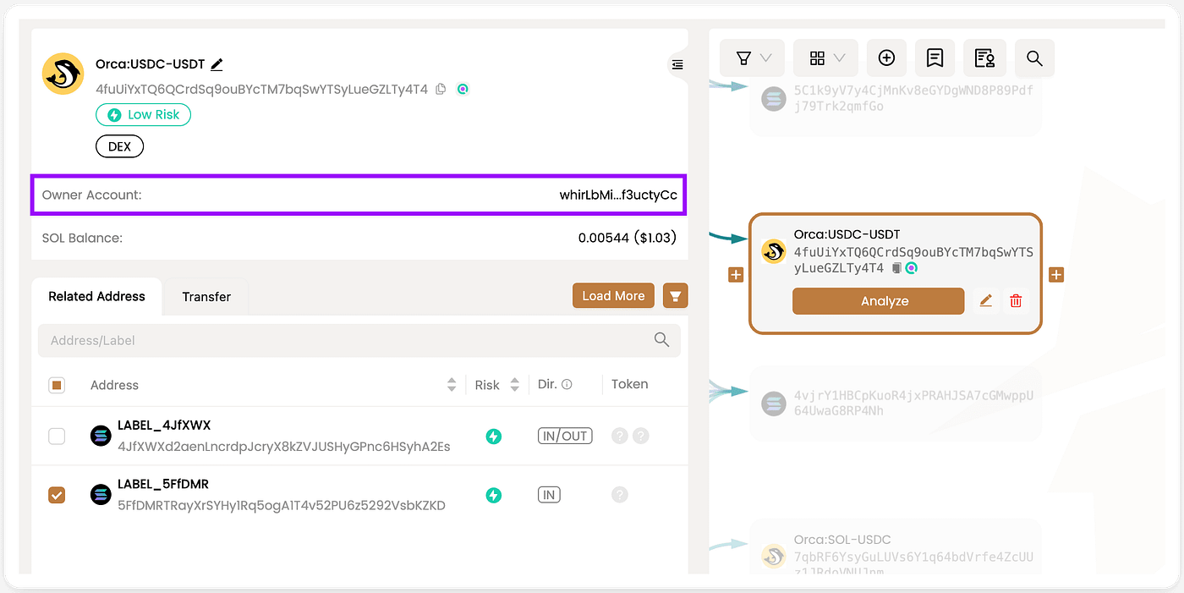Switch to the Transfer tab

(206, 296)
